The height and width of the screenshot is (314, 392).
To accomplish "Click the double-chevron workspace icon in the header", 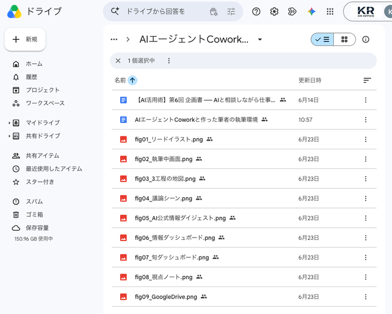I will point(292,12).
